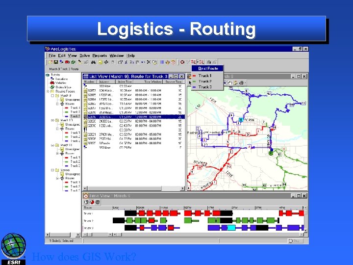Click the black X delete toolbar icon
Image resolution: width=353 pixels, height=265 pixels.
[x=149, y=62]
